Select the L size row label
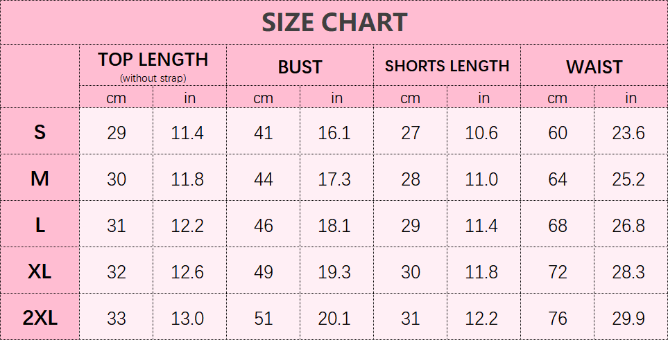Image resolution: width=668 pixels, height=340 pixels. click(40, 225)
